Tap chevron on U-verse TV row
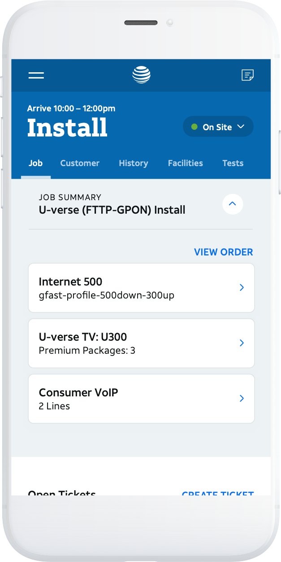Screen dimensions: 281x562 coord(242,343)
